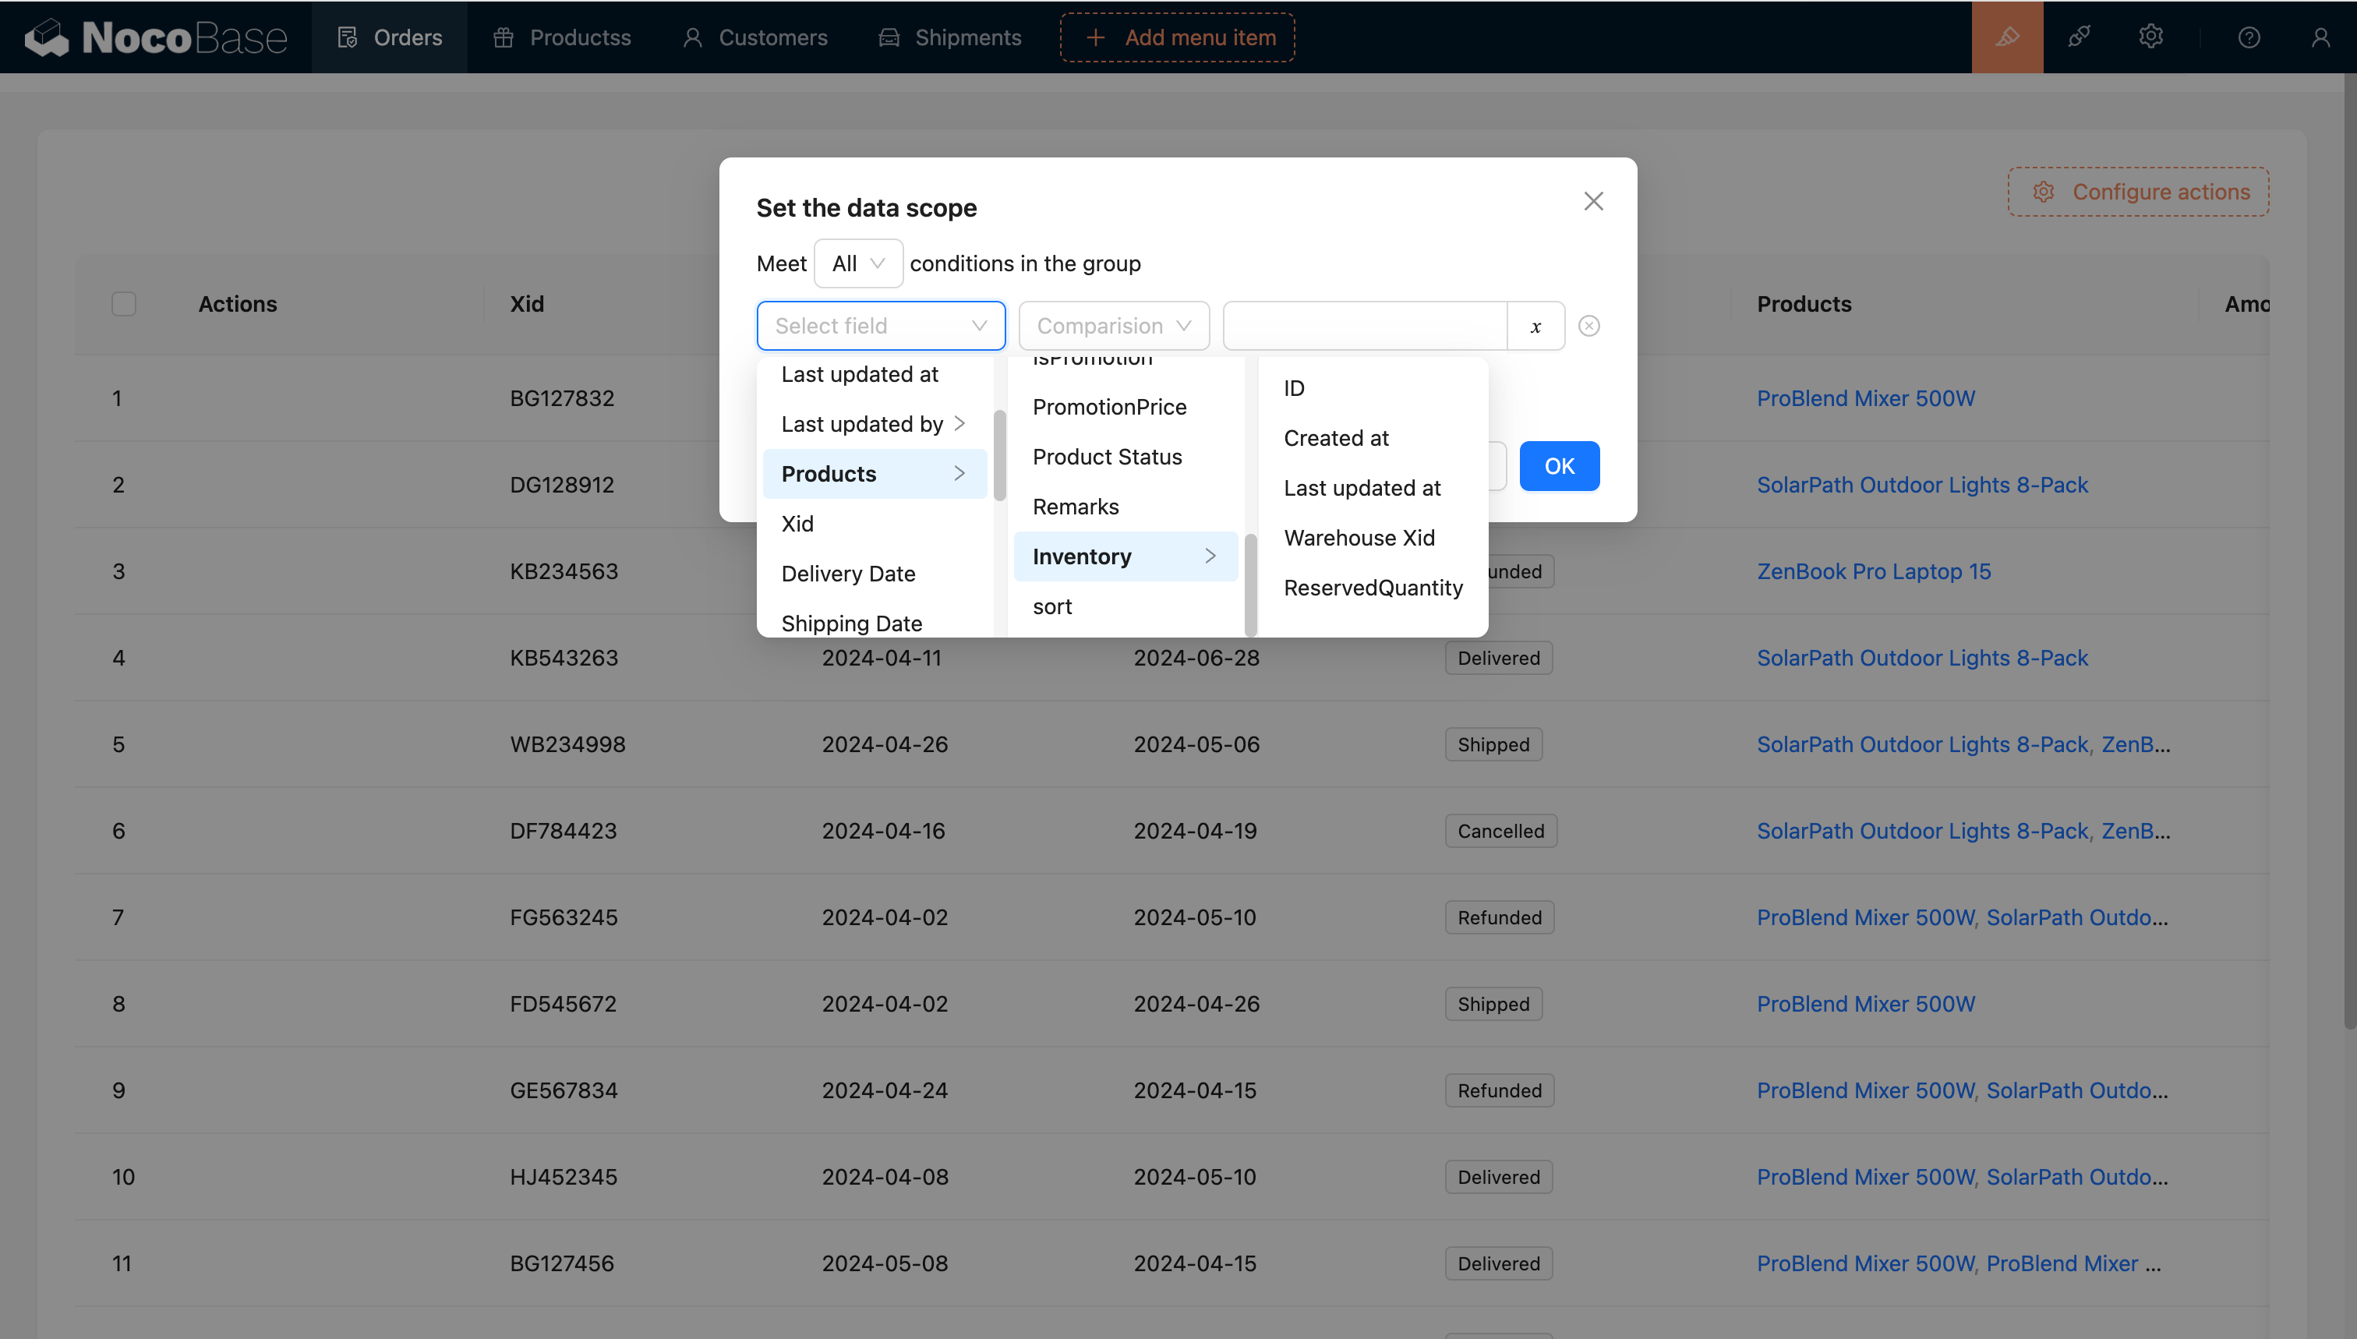Open the Select field dropdown
This screenshot has height=1339, width=2357.
coord(880,326)
